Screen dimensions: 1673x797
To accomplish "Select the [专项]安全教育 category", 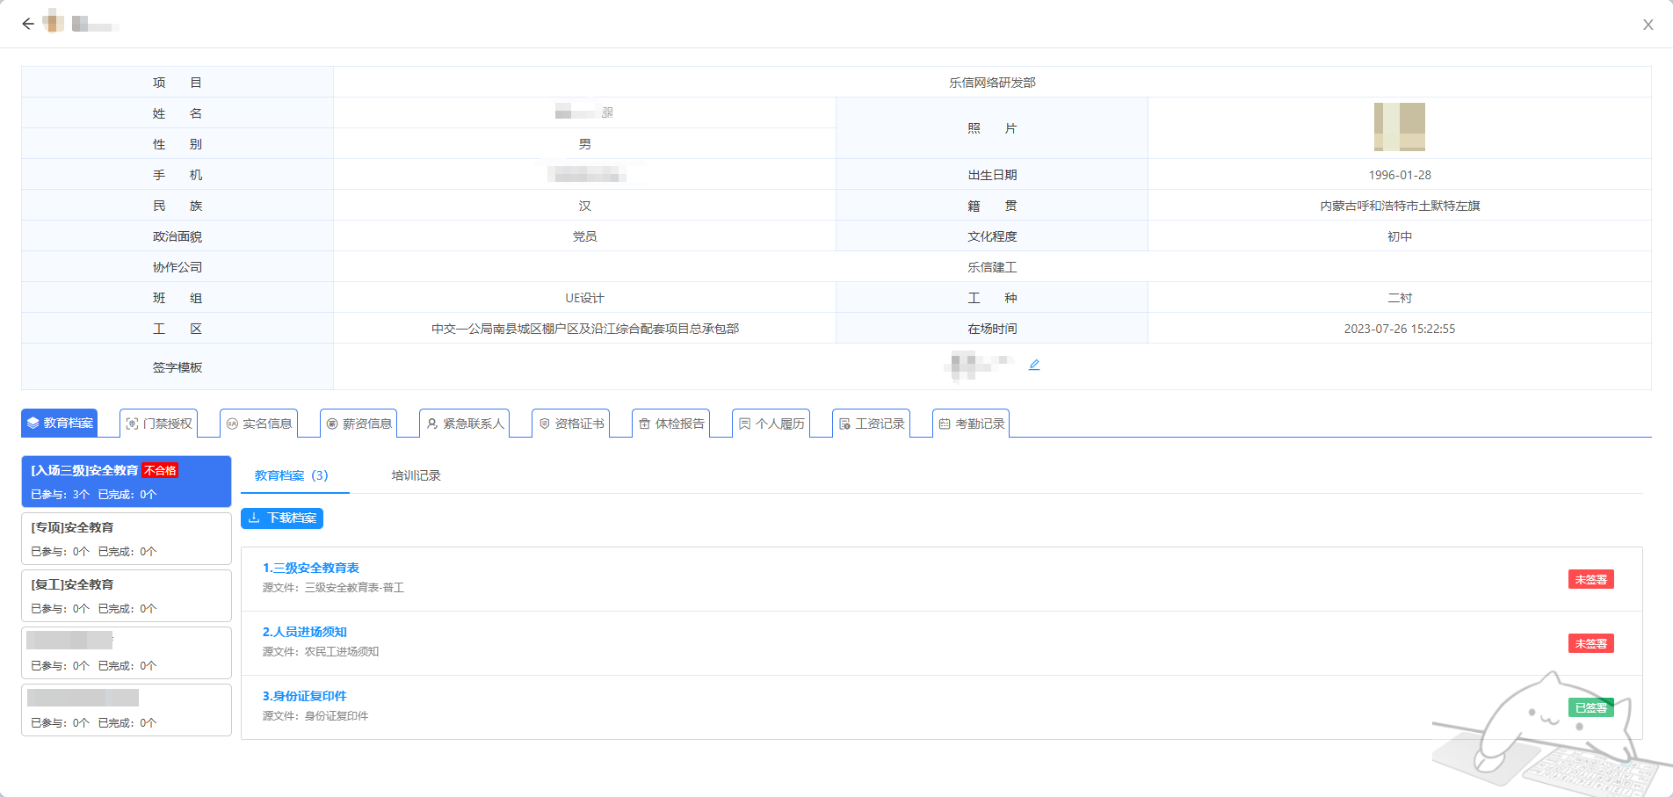I will tap(127, 539).
